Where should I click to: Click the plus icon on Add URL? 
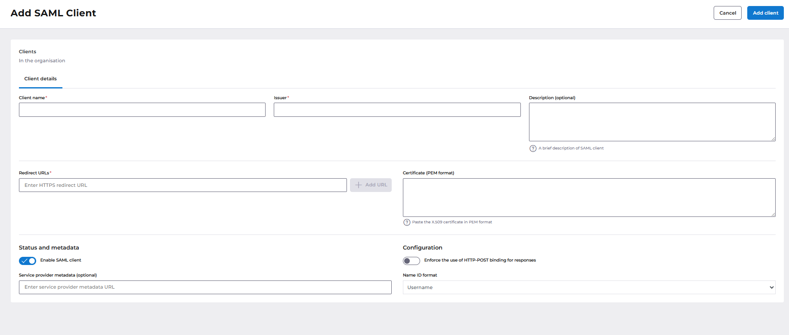point(359,185)
